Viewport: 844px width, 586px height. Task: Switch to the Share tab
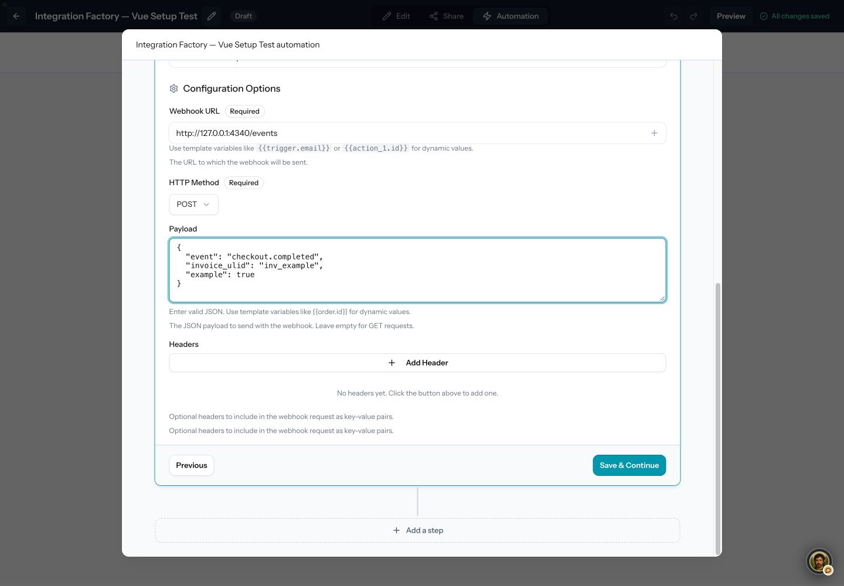coord(447,16)
